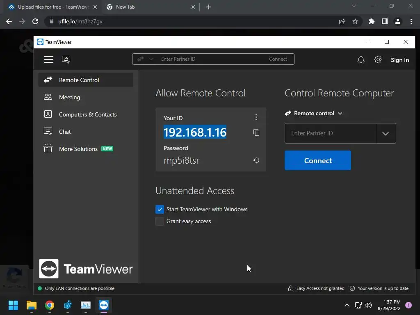Open the notifications bell in TeamViewer
The image size is (420, 315).
tap(361, 59)
